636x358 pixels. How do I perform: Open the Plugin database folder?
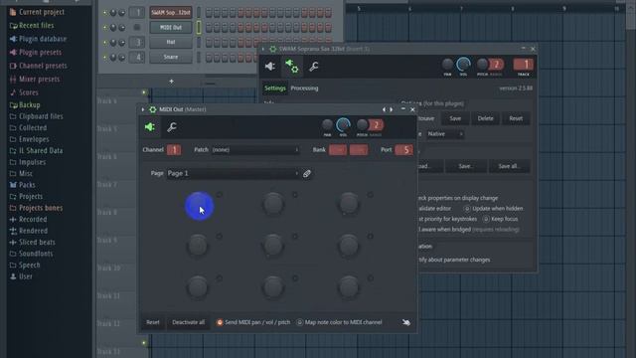tap(38, 39)
